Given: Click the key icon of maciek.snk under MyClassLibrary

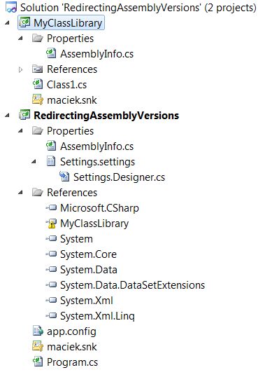Looking at the screenshot, I should pos(38,100).
